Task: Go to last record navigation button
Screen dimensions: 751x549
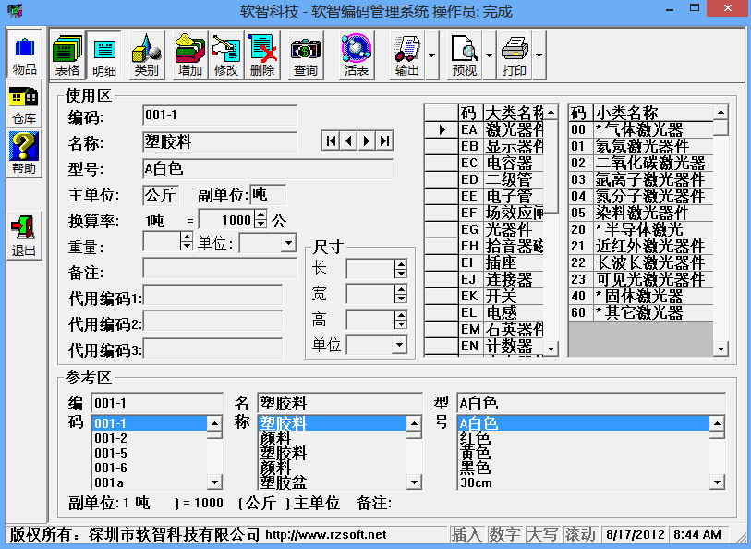Action: click(384, 140)
